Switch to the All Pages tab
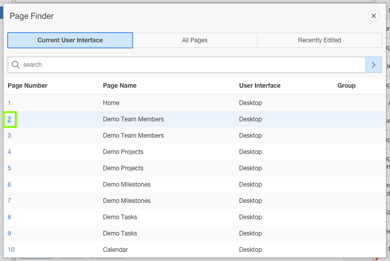The height and width of the screenshot is (261, 390). point(195,40)
